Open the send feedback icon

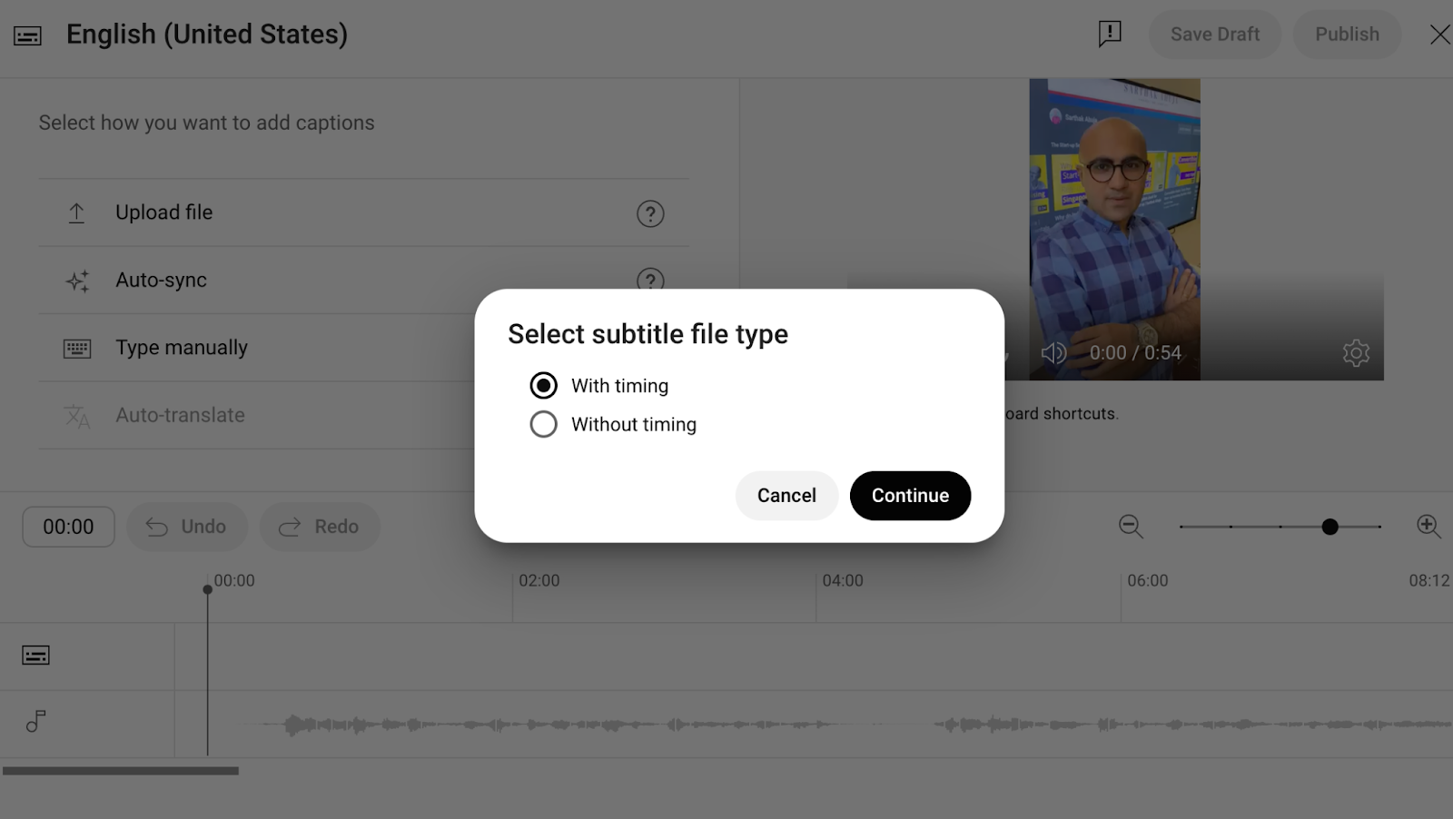[x=1110, y=35]
